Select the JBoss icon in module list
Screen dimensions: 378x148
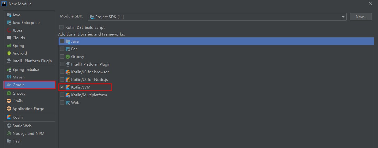coord(9,30)
